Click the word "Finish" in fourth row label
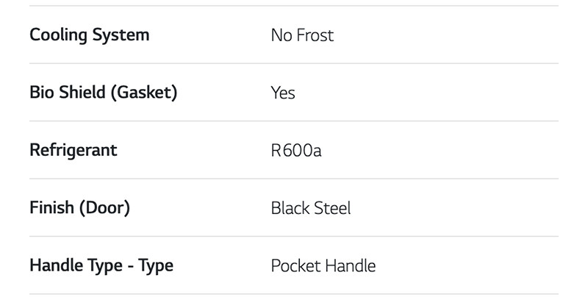Viewport: 588px width, 300px height. pyautogui.click(x=51, y=208)
